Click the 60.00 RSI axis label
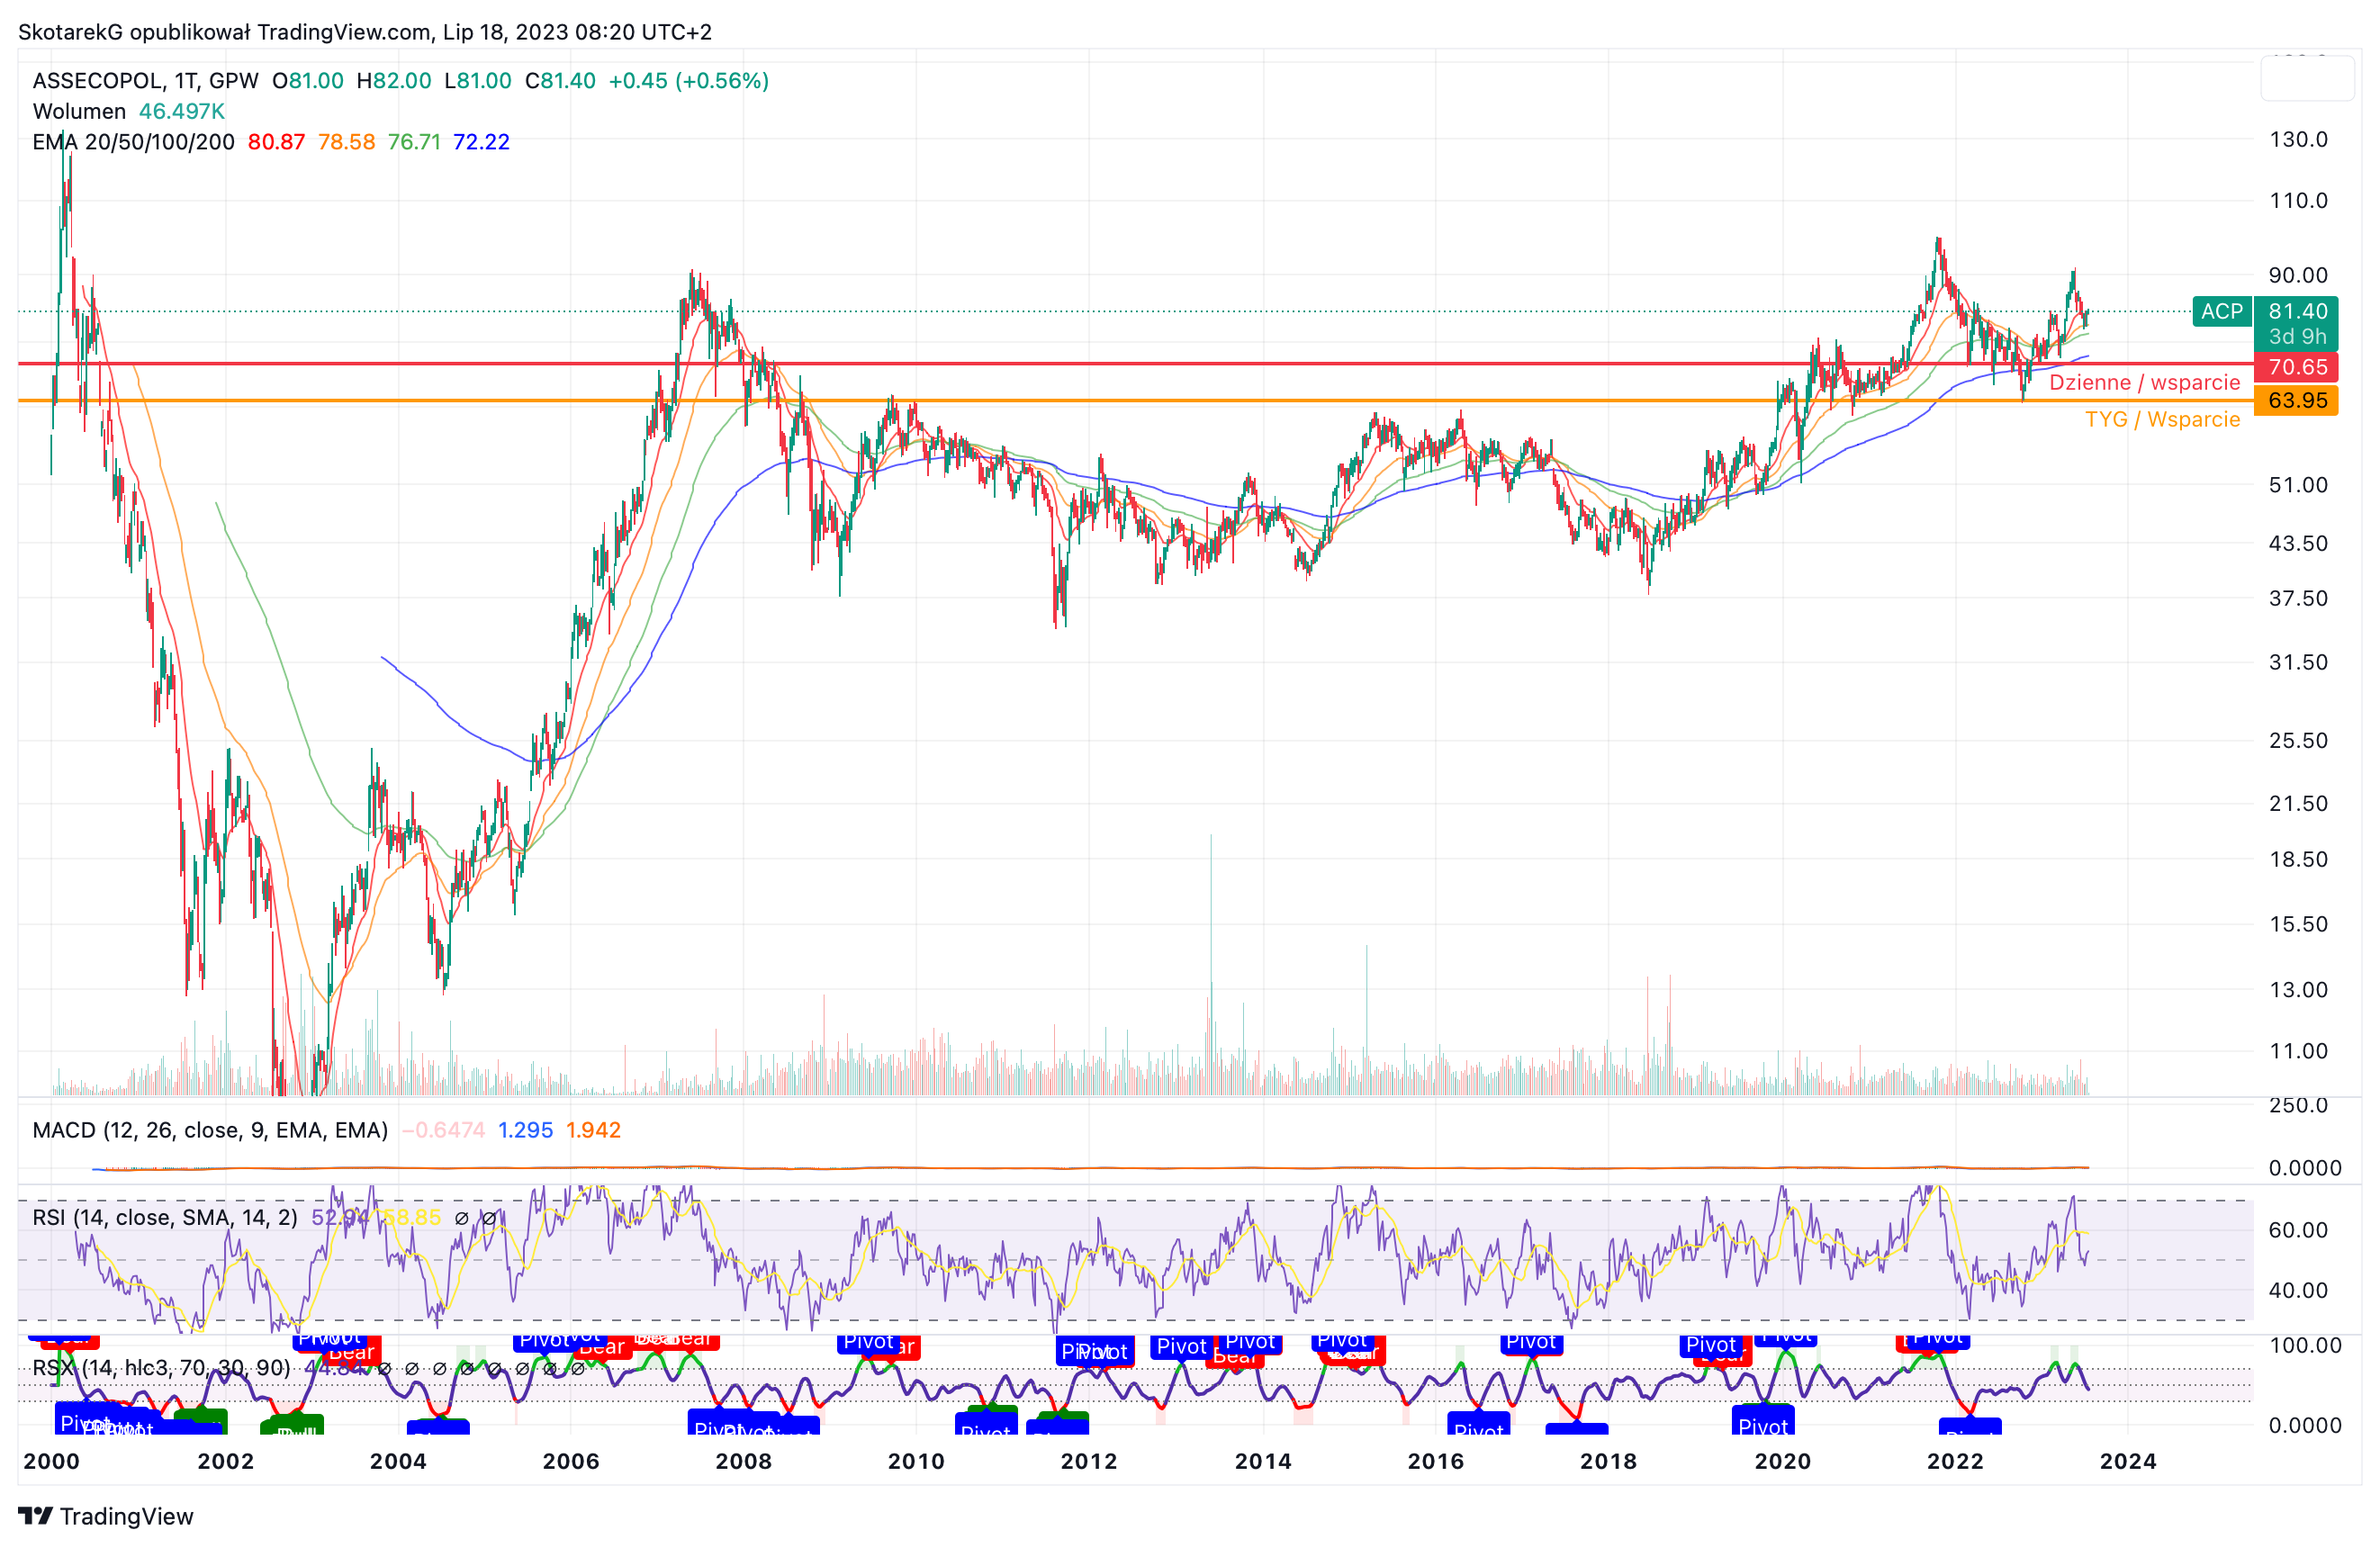Viewport: 2380px width, 1548px height. (2298, 1230)
